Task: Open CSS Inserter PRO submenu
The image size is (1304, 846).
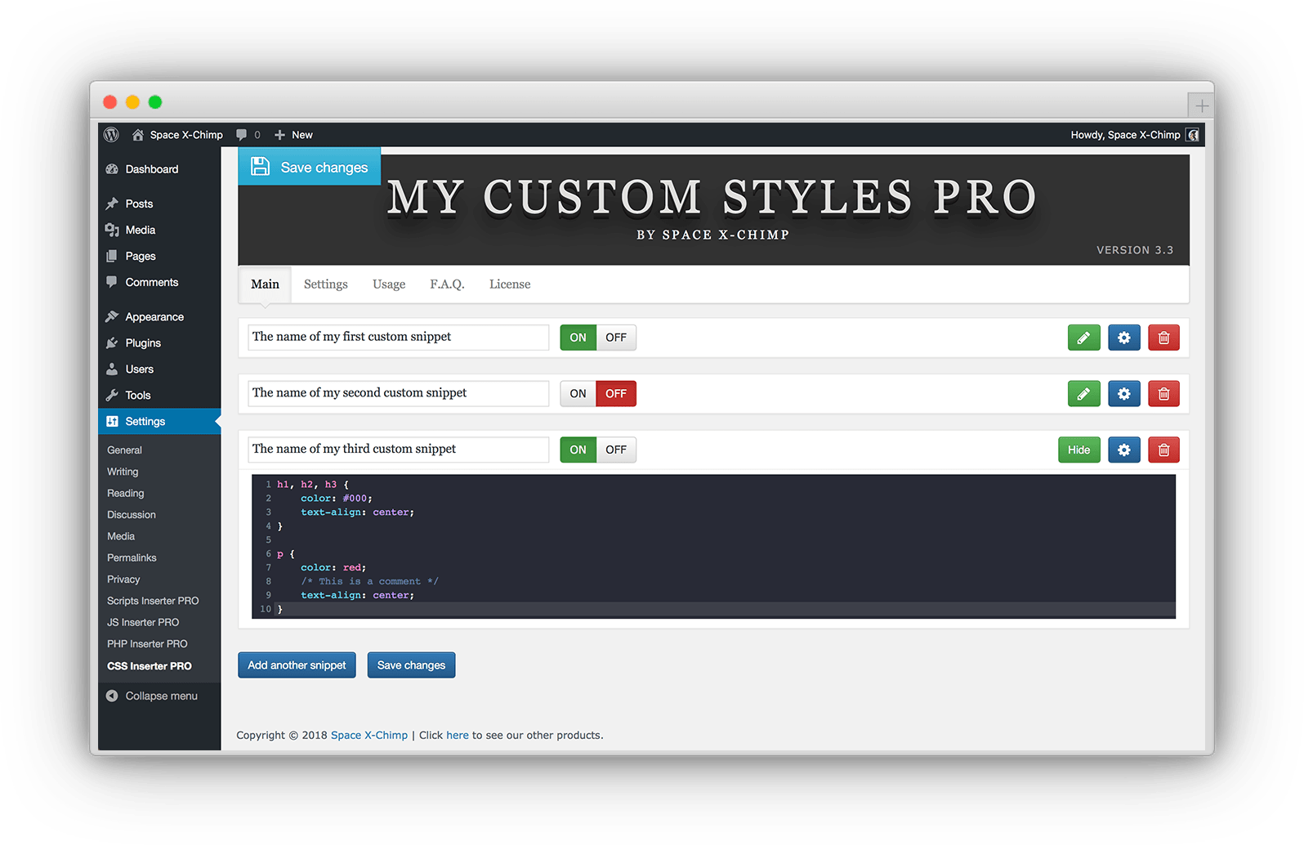Action: coord(150,666)
